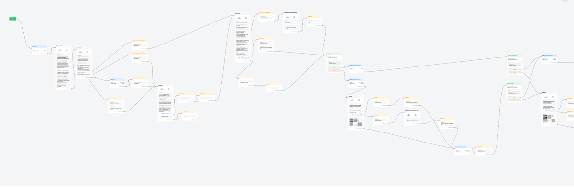The height and width of the screenshot is (187, 574).
Task: Select the red output row of the lower-right filter block
Action: click(x=515, y=100)
